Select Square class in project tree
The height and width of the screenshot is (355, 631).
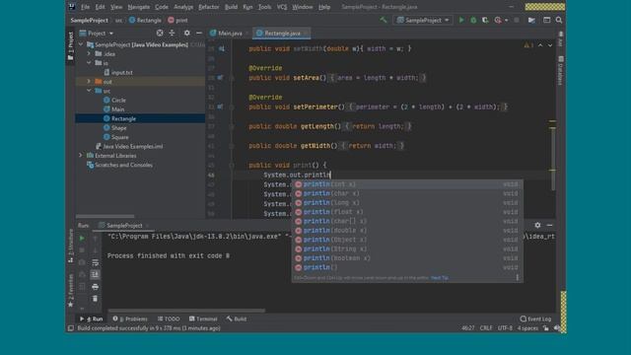[x=116, y=137]
